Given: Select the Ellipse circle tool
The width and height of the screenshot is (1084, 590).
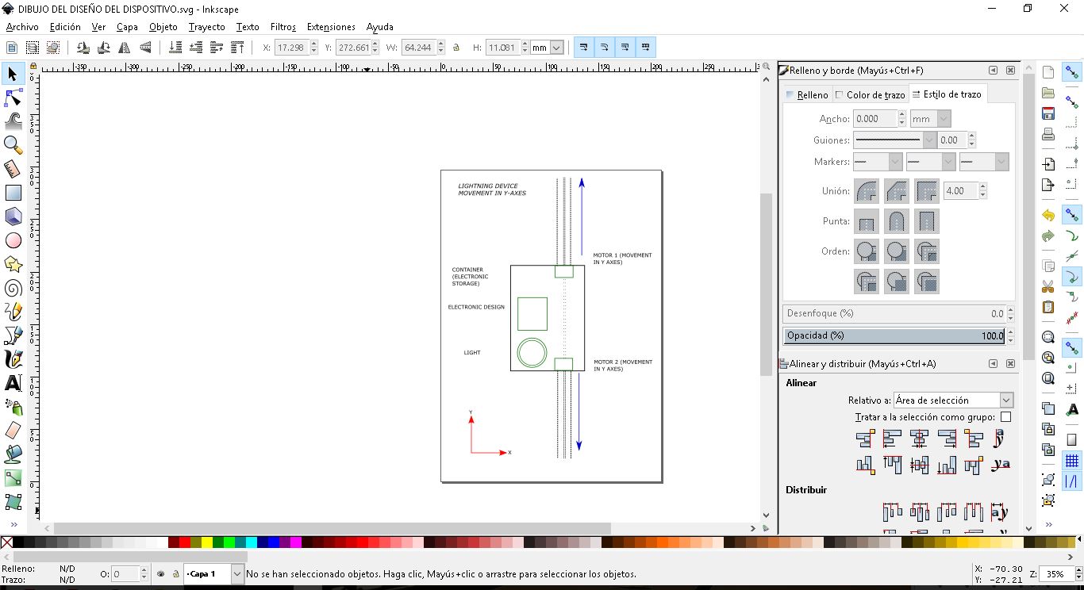Looking at the screenshot, I should coord(13,240).
